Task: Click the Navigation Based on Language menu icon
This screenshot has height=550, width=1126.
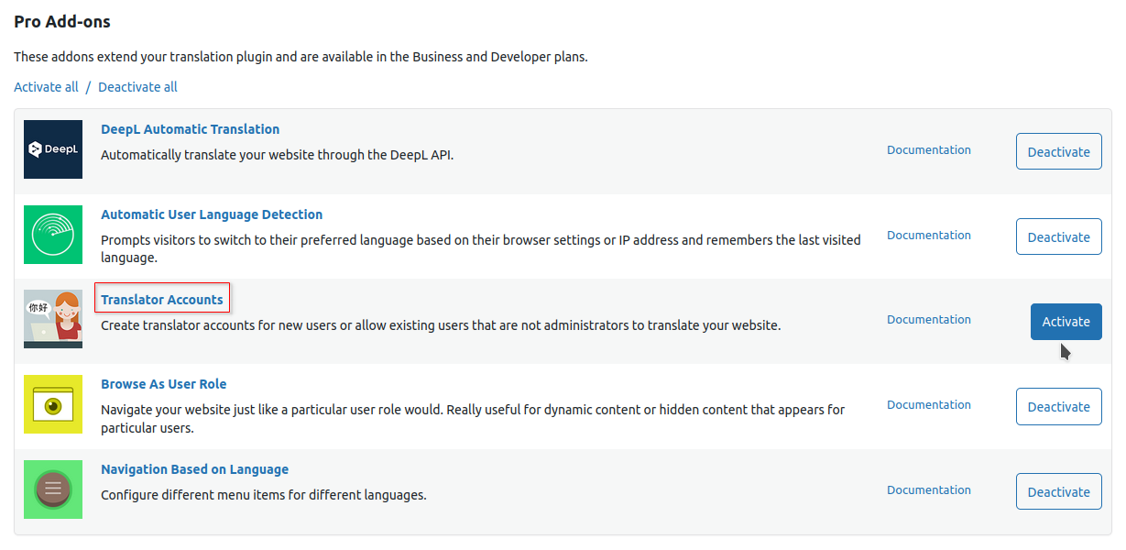Action: coord(53,489)
